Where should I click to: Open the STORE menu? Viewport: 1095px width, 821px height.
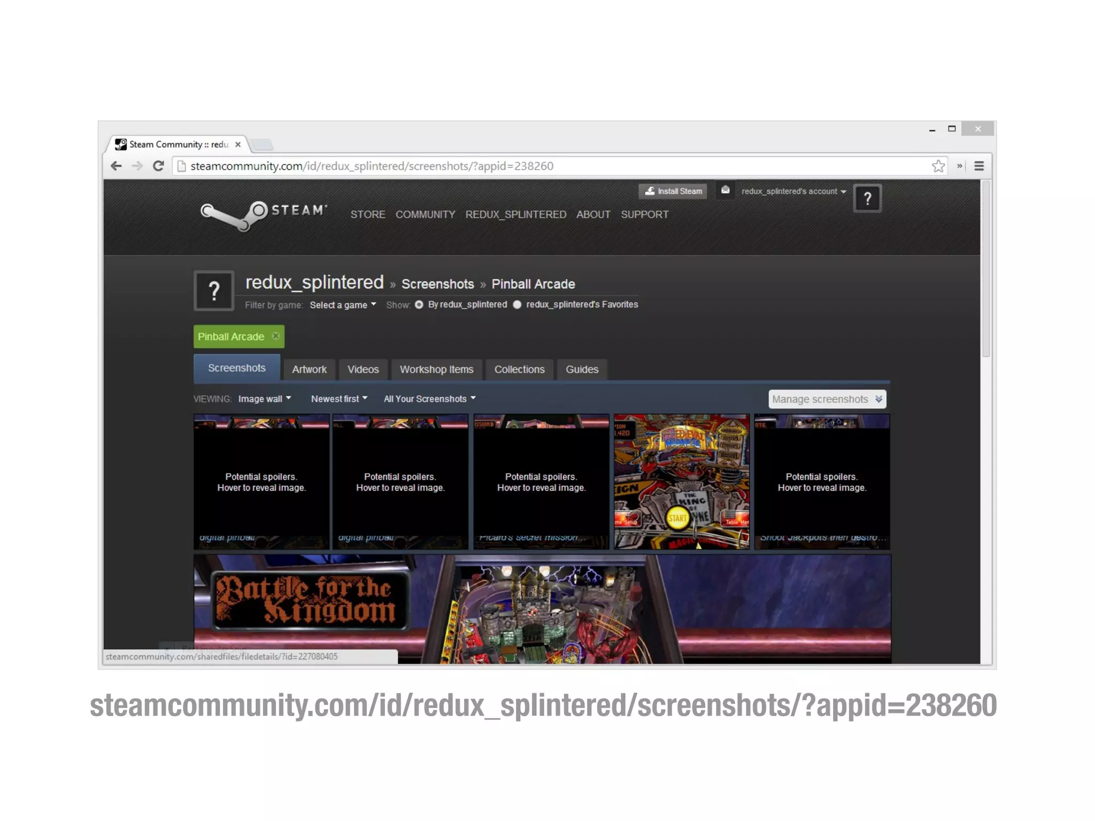point(368,214)
